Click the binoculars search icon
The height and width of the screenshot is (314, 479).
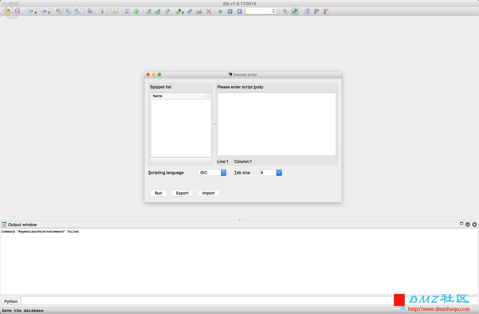(58, 11)
